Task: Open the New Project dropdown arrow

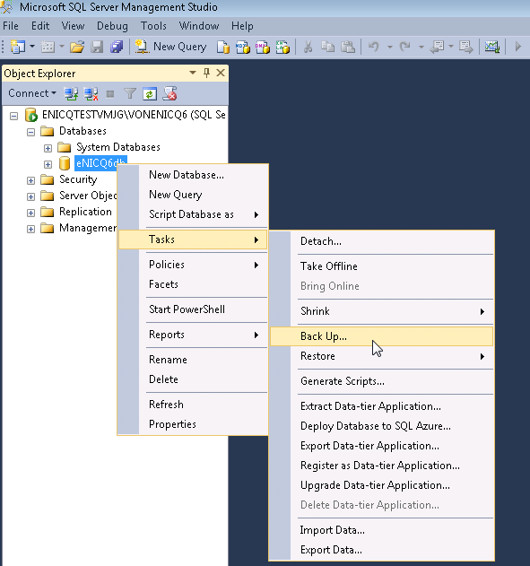Action: (x=32, y=47)
